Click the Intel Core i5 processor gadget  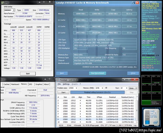pos(151,117)
